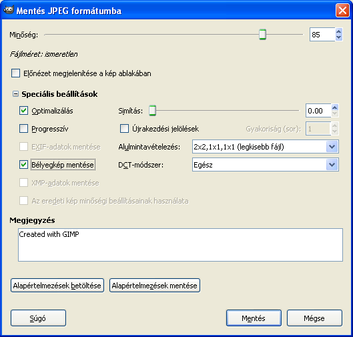This screenshot has height=337, width=353.
Task: Increase quality value with up arrow
Action: tap(338, 31)
